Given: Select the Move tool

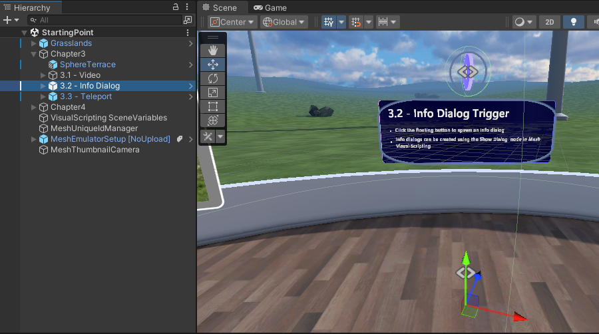Looking at the screenshot, I should click(212, 65).
